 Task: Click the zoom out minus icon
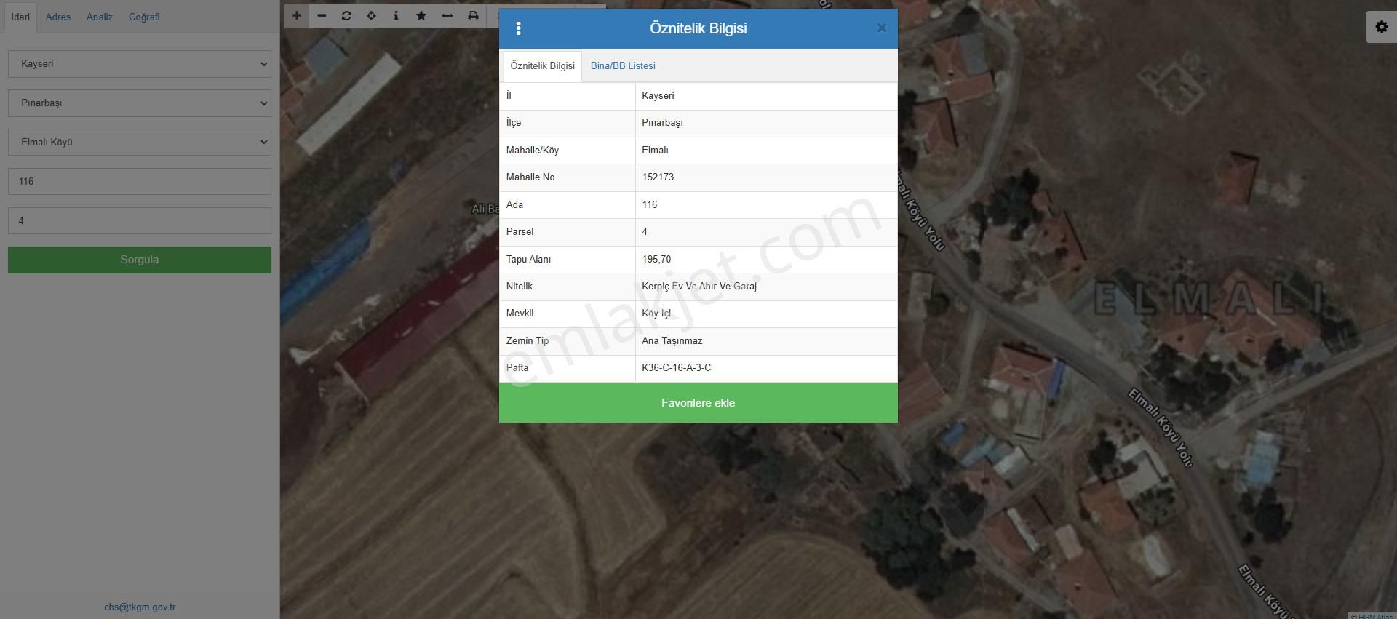pyautogui.click(x=322, y=16)
